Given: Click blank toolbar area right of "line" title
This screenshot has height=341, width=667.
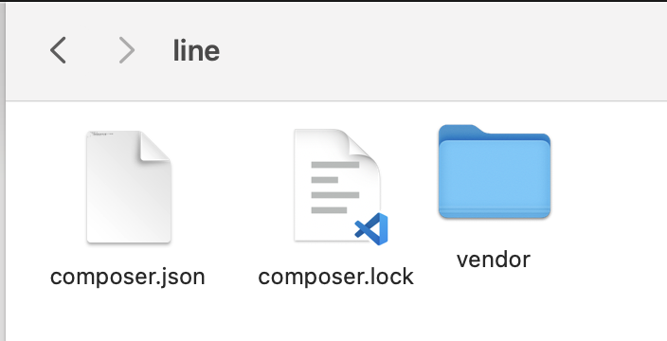Looking at the screenshot, I should 442,50.
